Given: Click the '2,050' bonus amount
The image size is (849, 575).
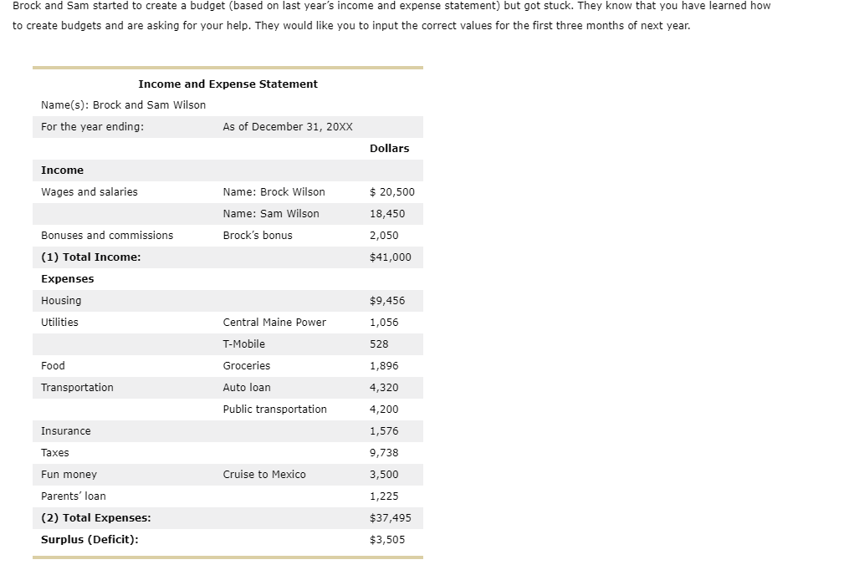Looking at the screenshot, I should click(384, 236).
